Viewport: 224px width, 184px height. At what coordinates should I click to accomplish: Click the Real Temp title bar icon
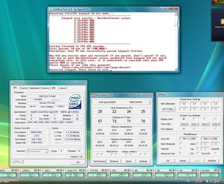pyautogui.click(x=93, y=95)
